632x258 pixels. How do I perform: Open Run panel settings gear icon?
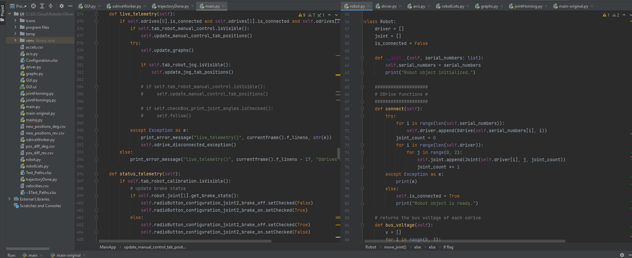point(622,255)
